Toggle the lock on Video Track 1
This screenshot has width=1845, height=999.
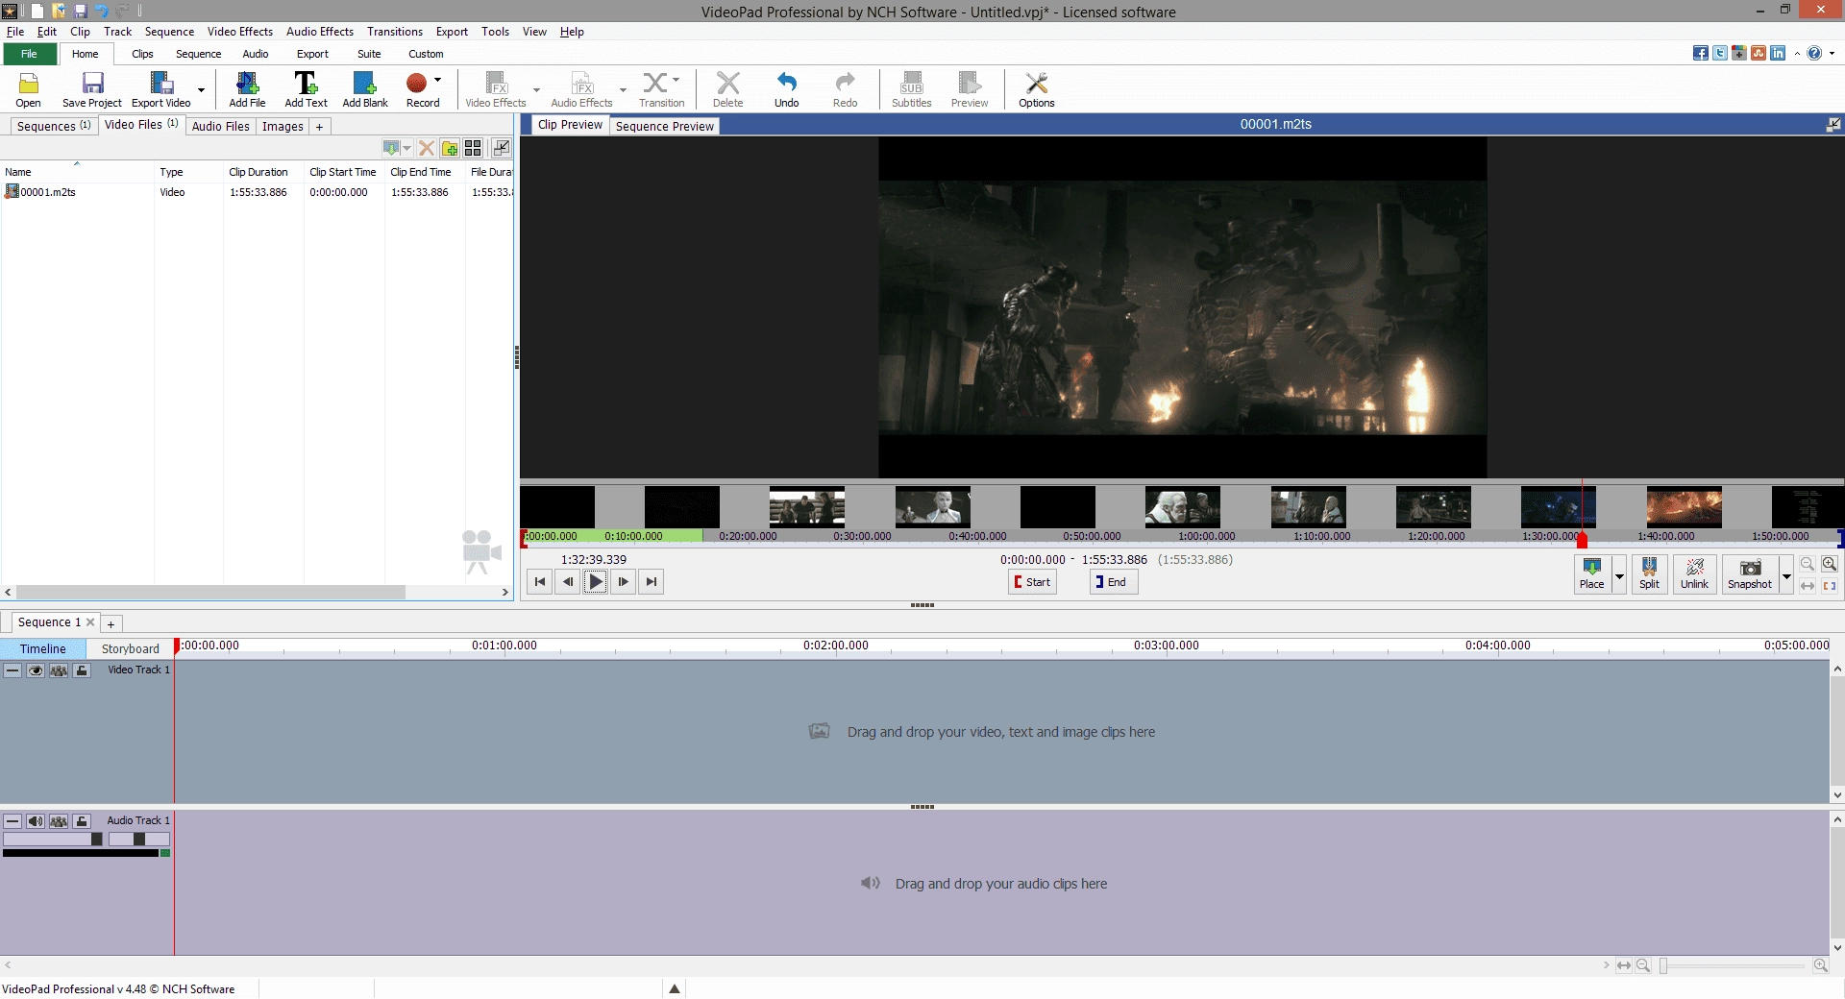(x=83, y=670)
